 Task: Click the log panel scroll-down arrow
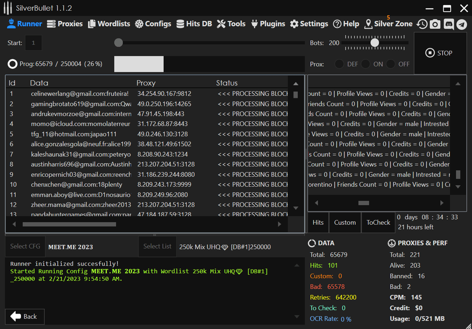(x=297, y=317)
